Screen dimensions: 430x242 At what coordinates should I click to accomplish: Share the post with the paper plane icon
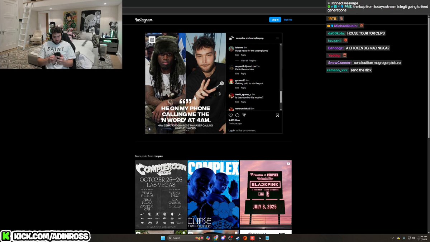coord(244,115)
